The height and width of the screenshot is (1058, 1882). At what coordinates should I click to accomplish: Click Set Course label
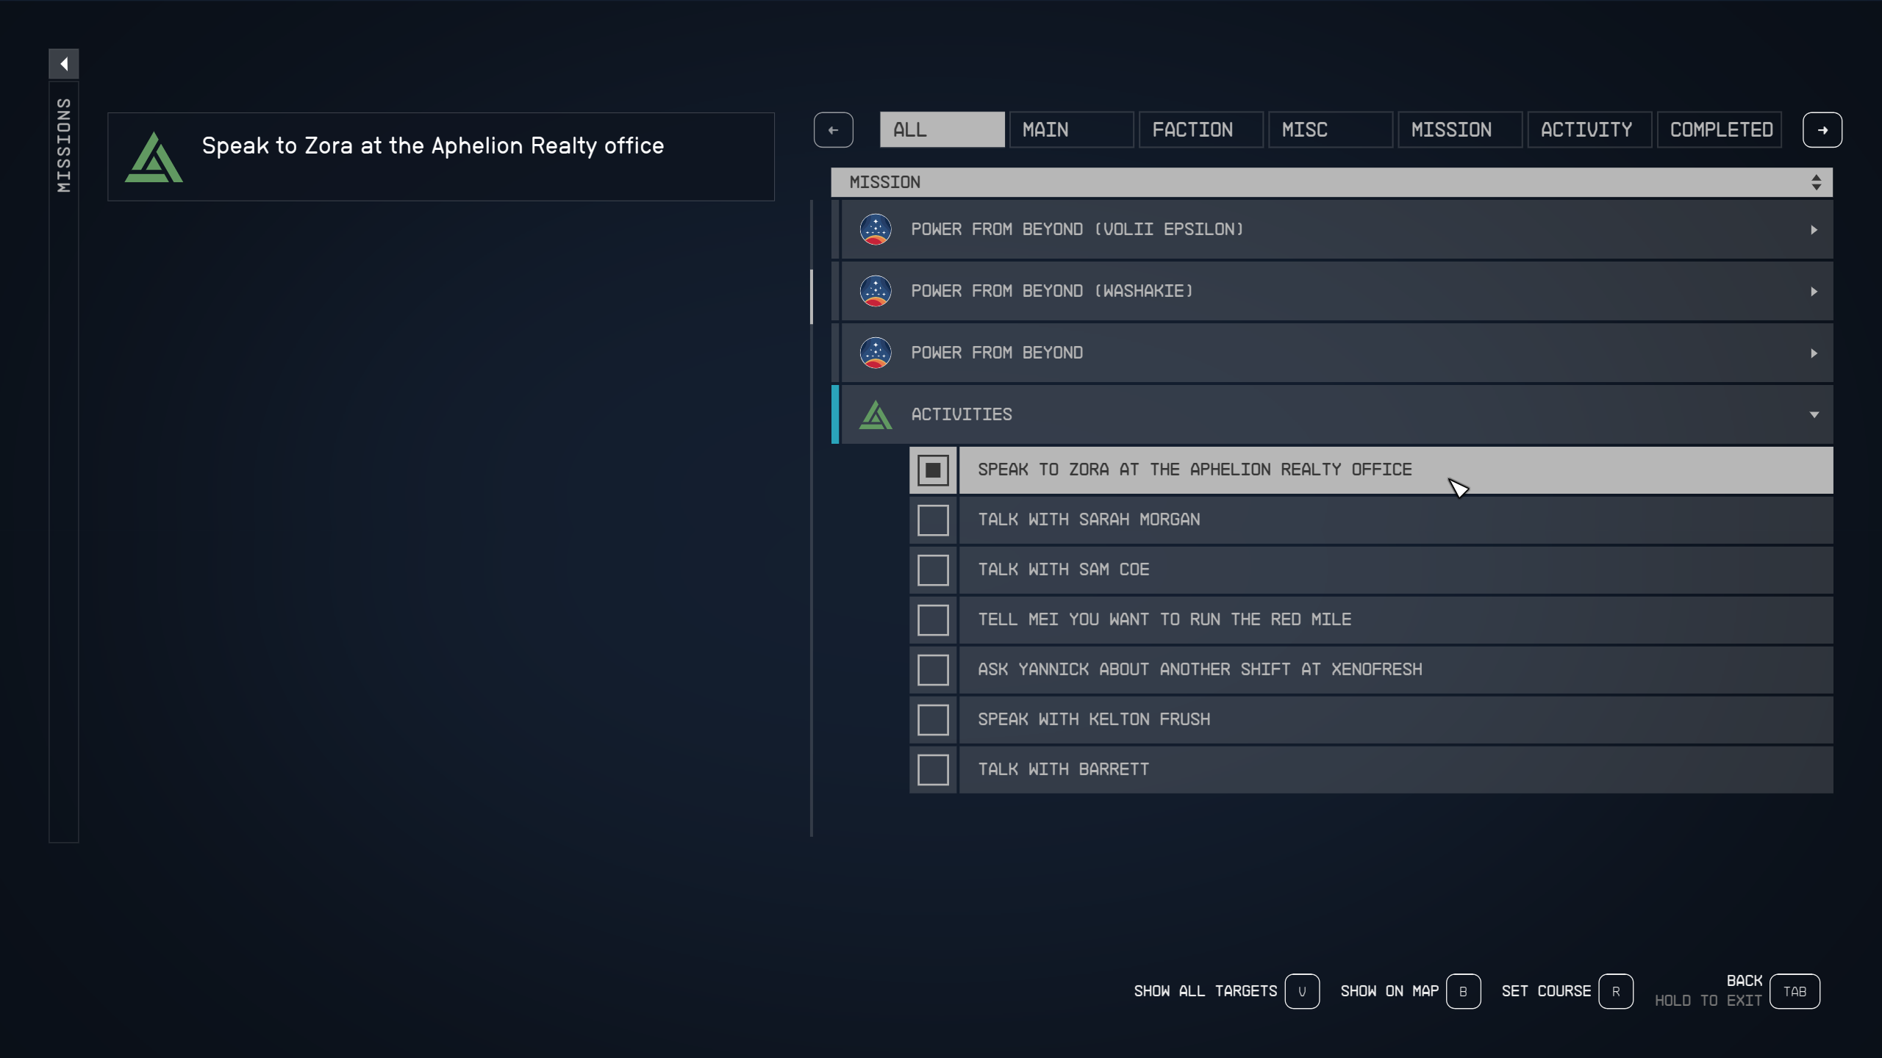tap(1546, 991)
